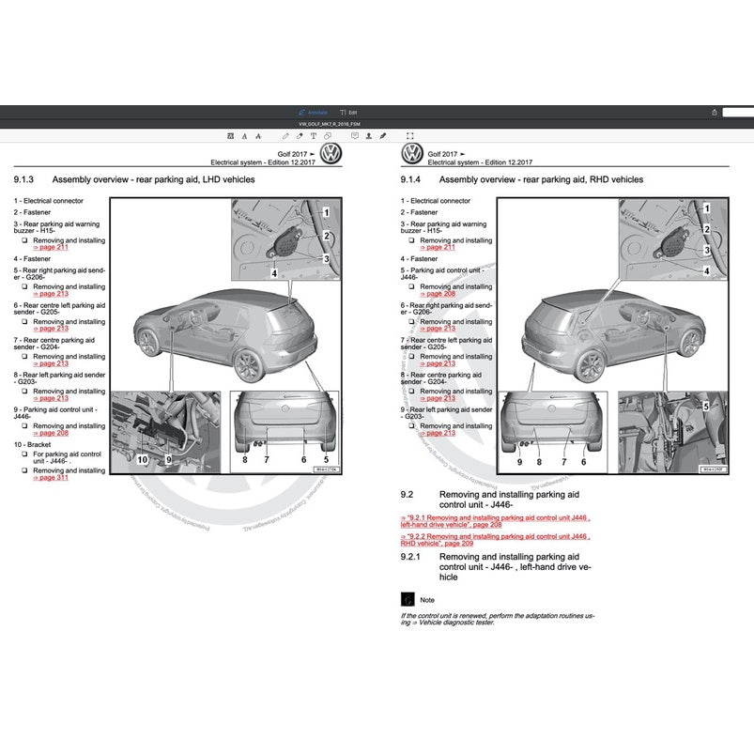Switch to the Annotate tab

313,112
